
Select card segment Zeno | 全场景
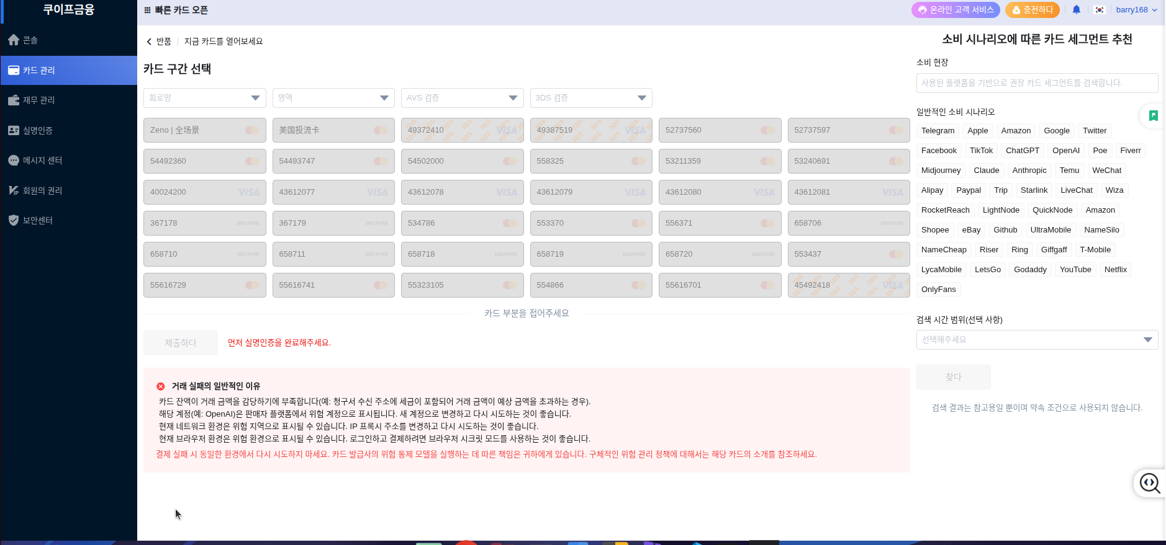[205, 130]
